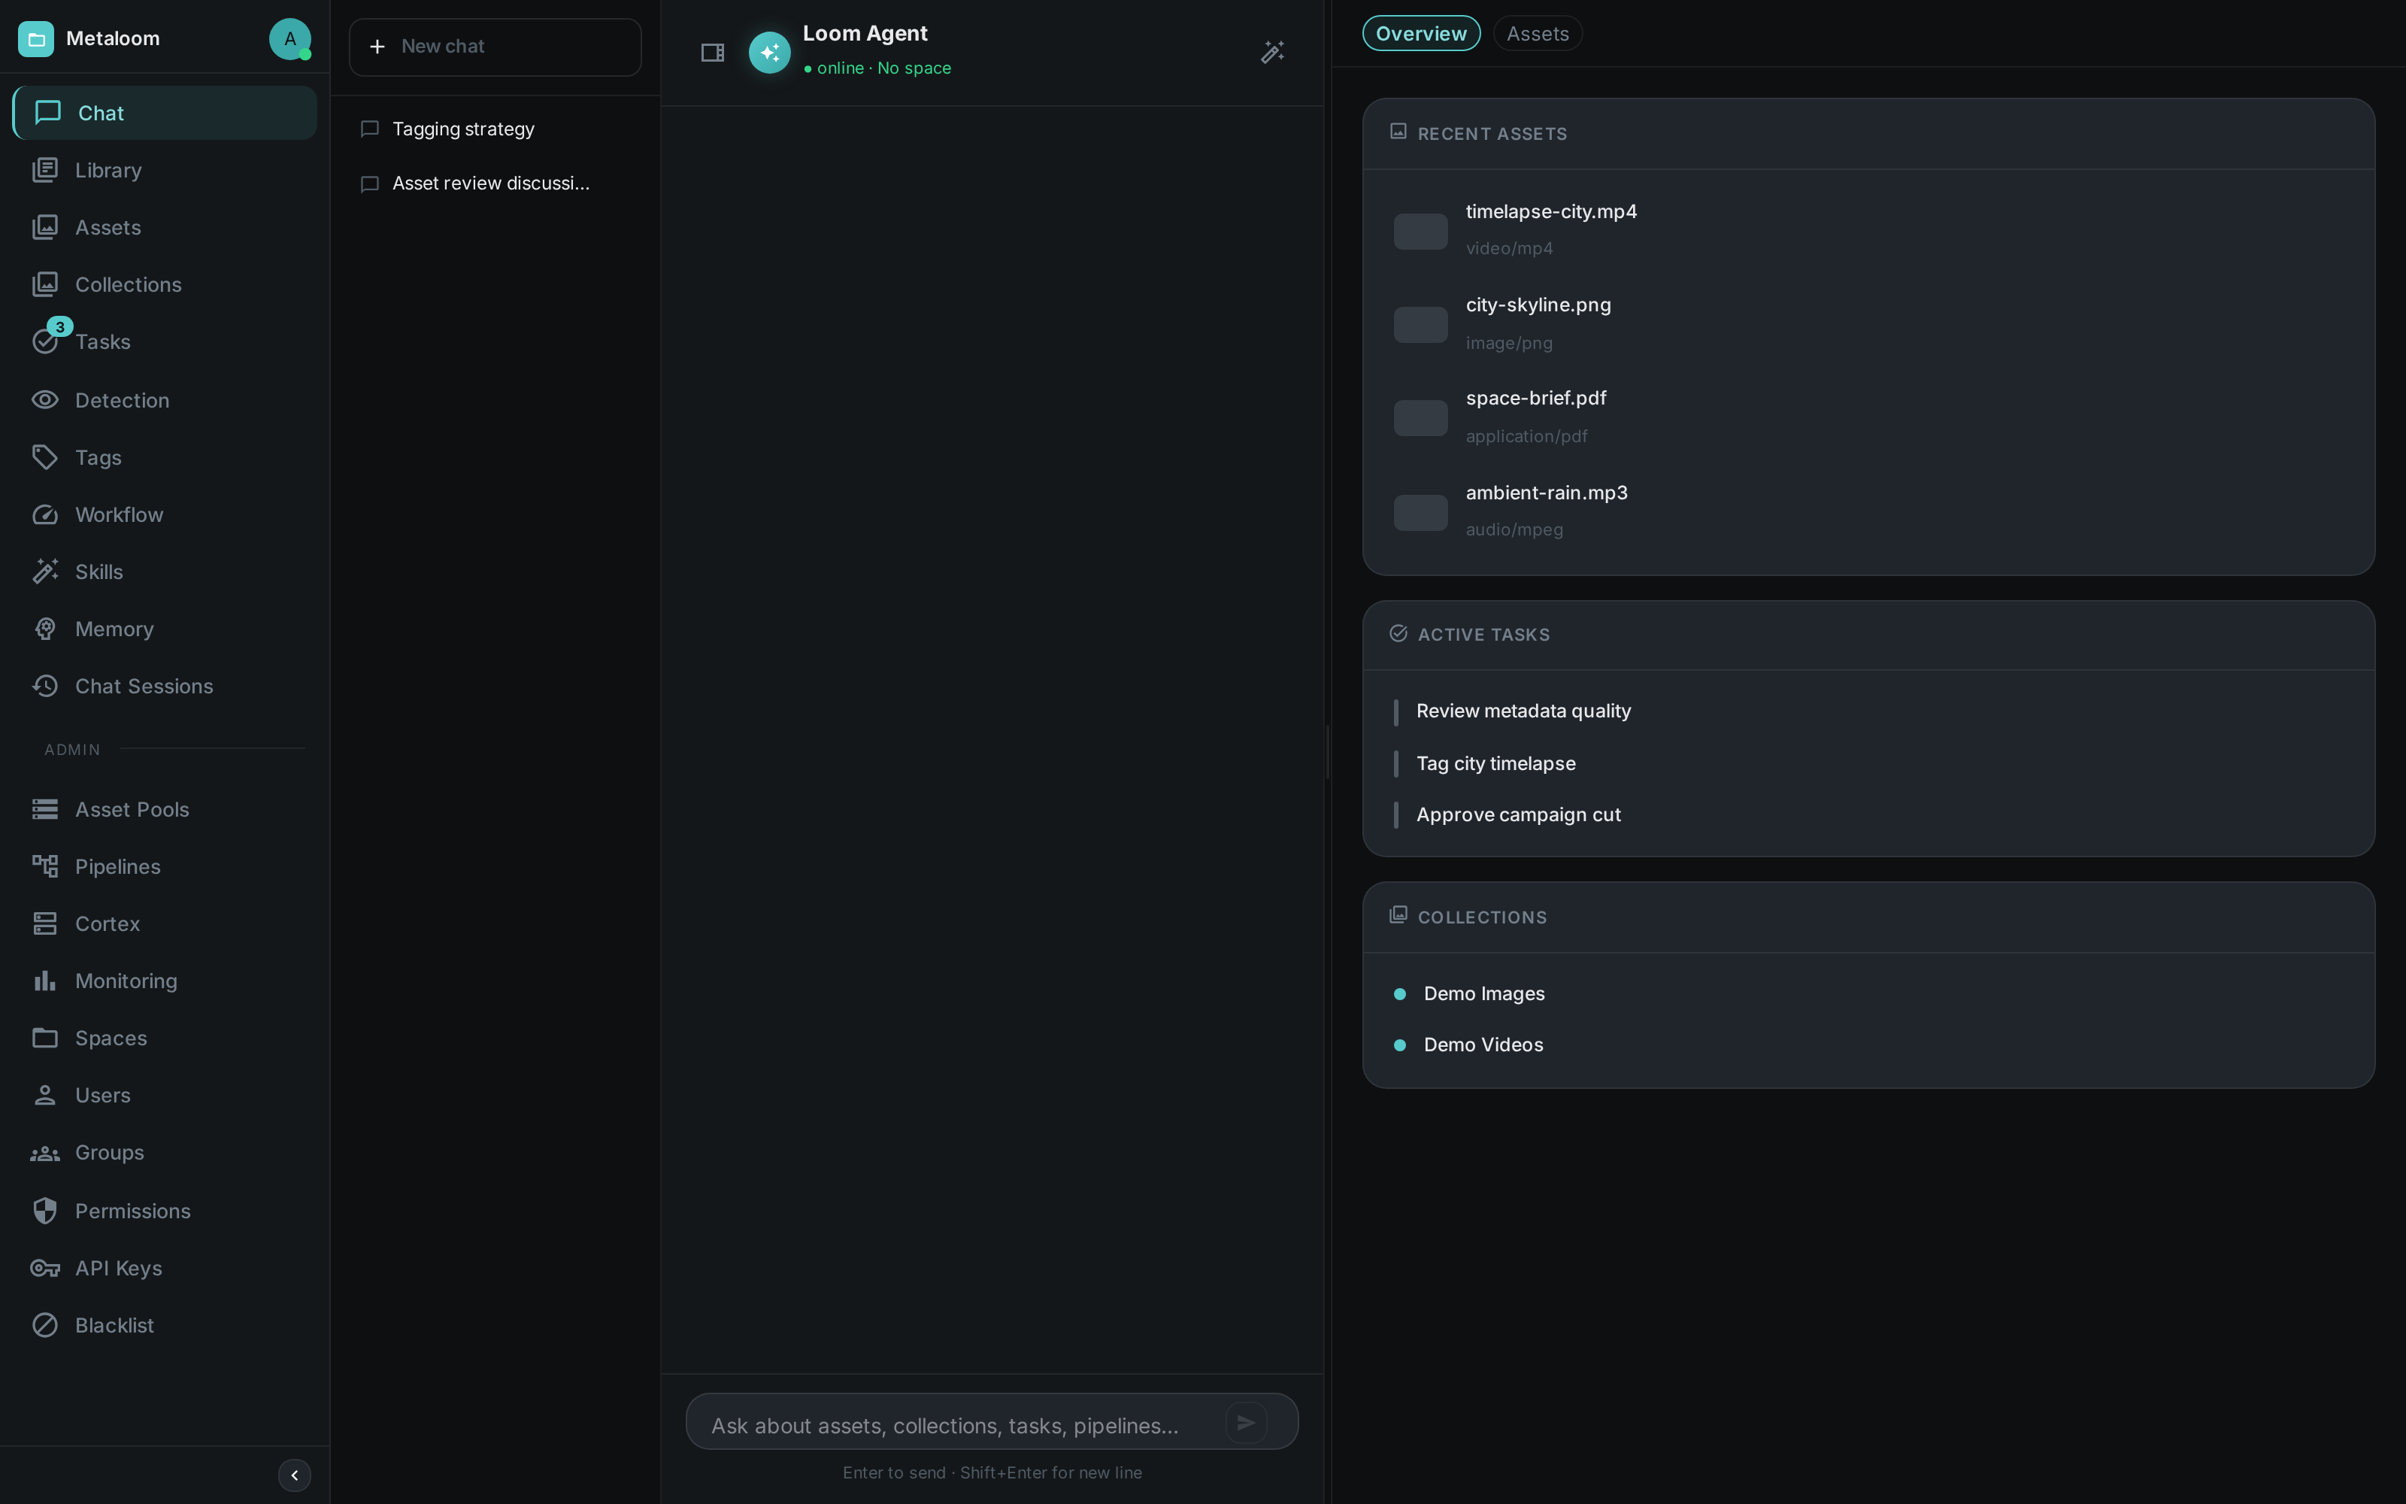Grab the panel divider handle between chat and overview
Image resolution: width=2406 pixels, height=1504 pixels.
(x=1329, y=752)
